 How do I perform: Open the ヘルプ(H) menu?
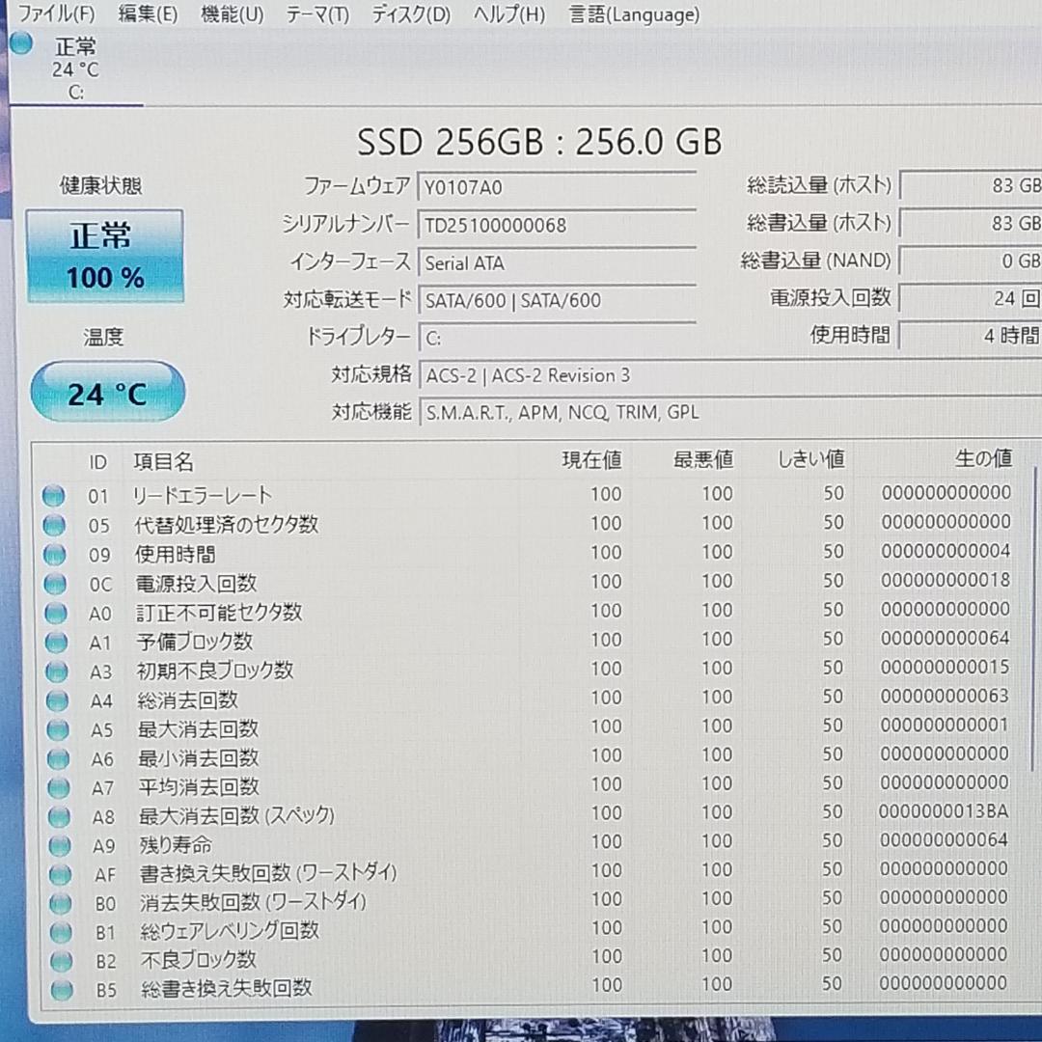508,14
